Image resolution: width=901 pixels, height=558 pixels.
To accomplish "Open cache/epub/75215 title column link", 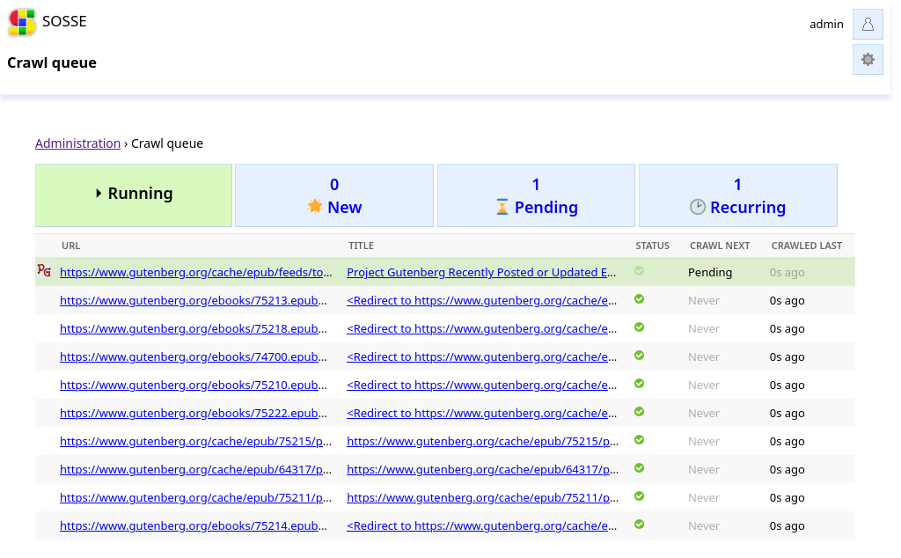I will coord(483,441).
